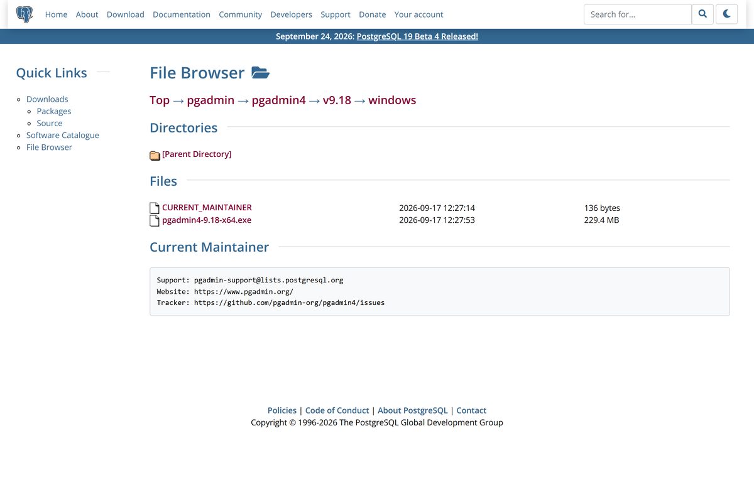Viewport: 754px width, 497px height.
Task: Open Software Catalogue in Quick Links
Action: (x=63, y=135)
